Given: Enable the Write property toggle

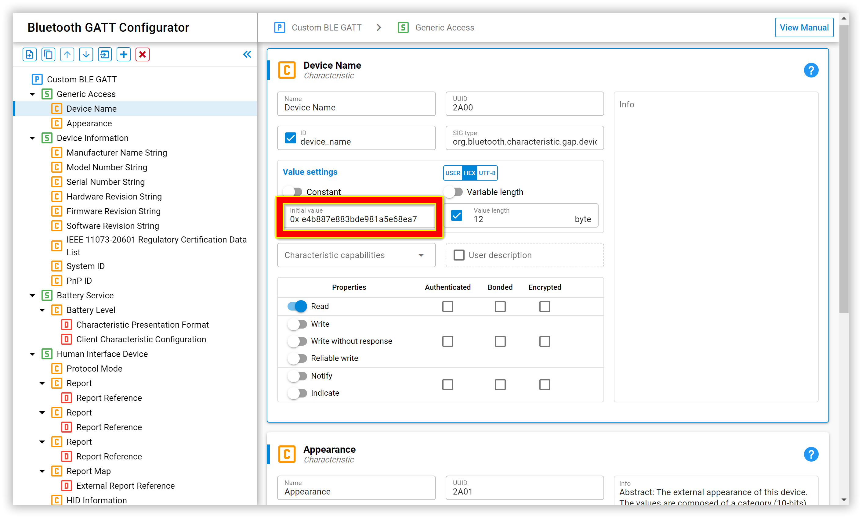Looking at the screenshot, I should coord(297,324).
